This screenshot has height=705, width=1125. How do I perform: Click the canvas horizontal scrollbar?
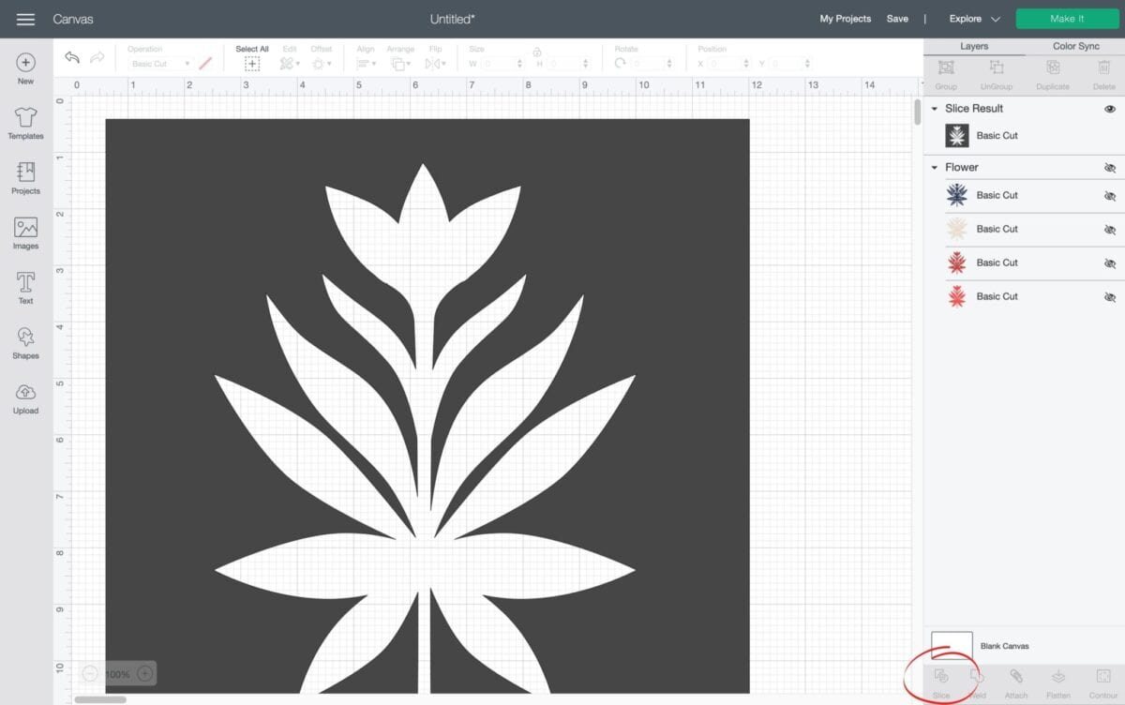click(x=100, y=699)
